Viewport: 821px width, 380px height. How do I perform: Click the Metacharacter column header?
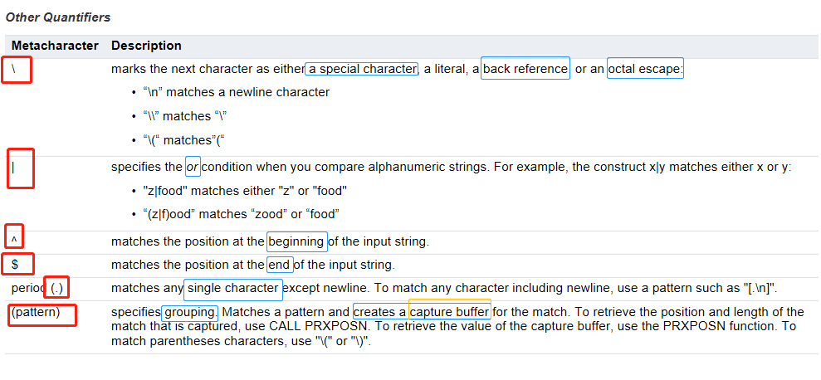[55, 46]
